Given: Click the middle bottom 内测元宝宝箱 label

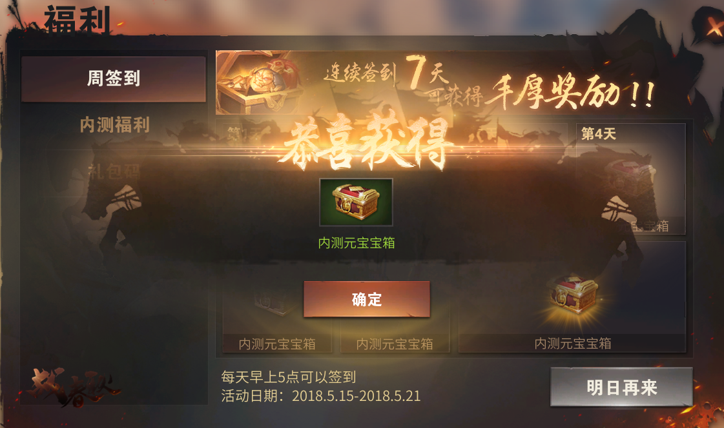Looking at the screenshot, I should (395, 344).
